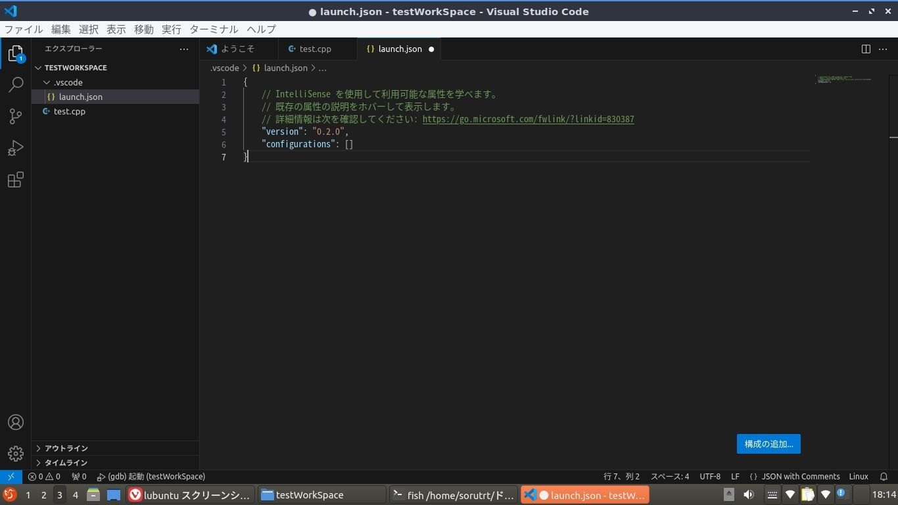Collapse the TESTWORKSPACE folder section
This screenshot has height=505, width=898.
pos(115,68)
